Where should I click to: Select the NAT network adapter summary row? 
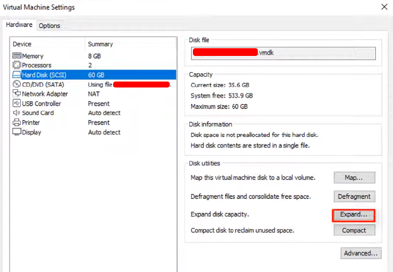coord(95,94)
